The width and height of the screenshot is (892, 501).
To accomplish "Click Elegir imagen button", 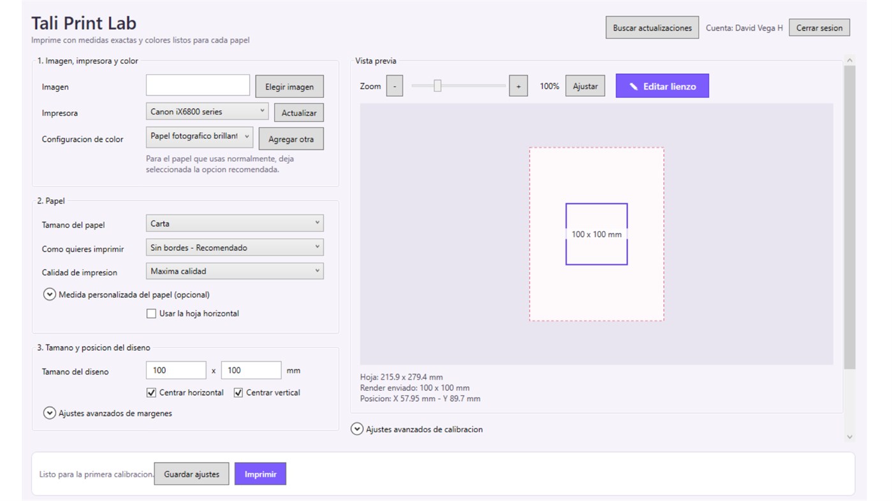I will pyautogui.click(x=289, y=87).
